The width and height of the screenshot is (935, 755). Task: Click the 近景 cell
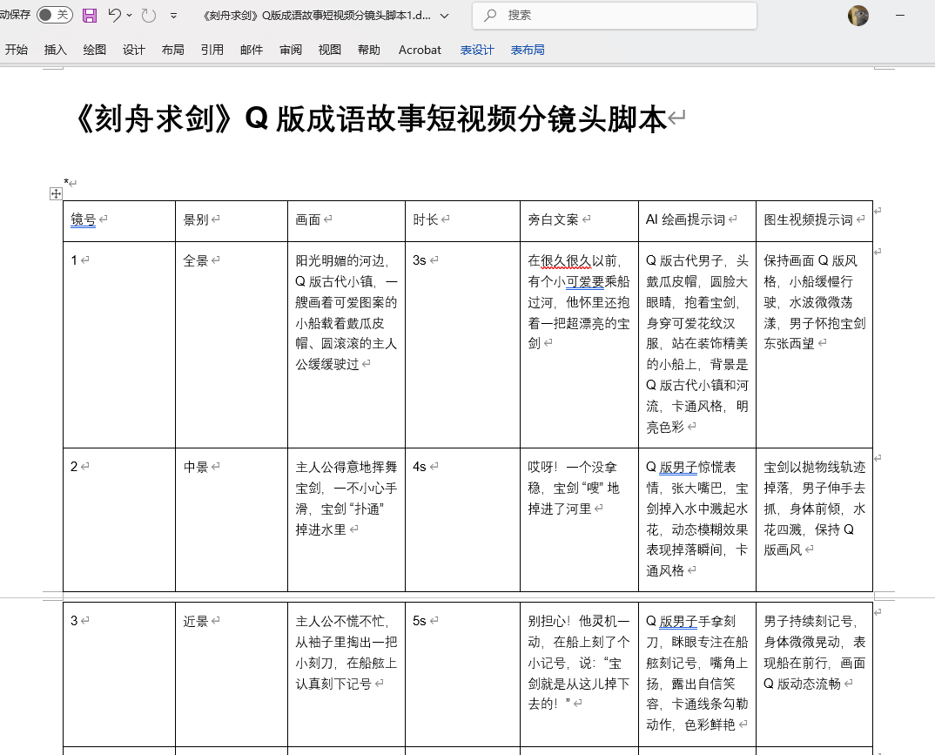[x=232, y=674]
